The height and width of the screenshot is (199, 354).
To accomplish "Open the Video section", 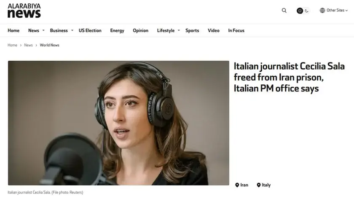I will (214, 30).
